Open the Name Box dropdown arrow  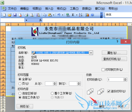pos(26,20)
